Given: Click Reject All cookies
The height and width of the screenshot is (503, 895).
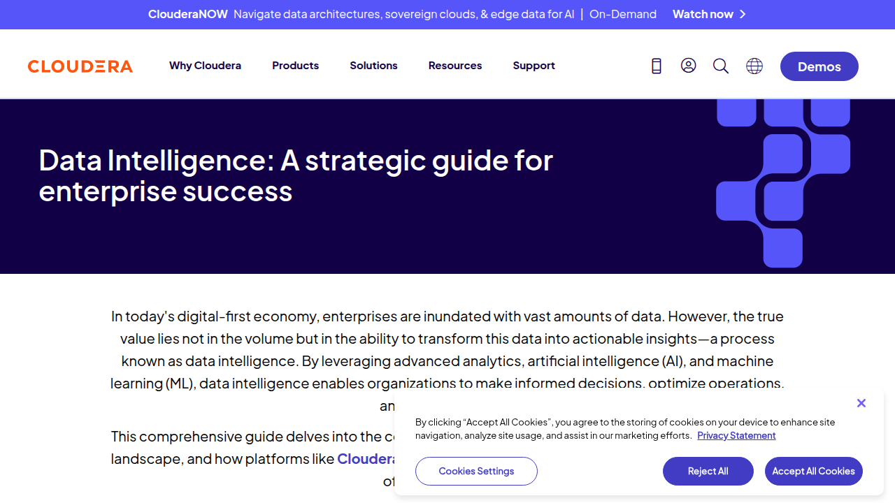Looking at the screenshot, I should (708, 472).
